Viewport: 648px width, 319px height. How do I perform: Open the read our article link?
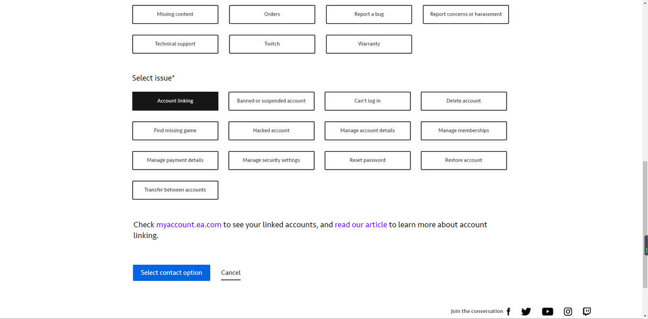[x=361, y=224]
